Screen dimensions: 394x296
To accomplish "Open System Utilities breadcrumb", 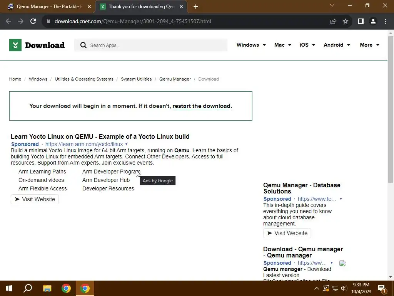I will (136, 79).
